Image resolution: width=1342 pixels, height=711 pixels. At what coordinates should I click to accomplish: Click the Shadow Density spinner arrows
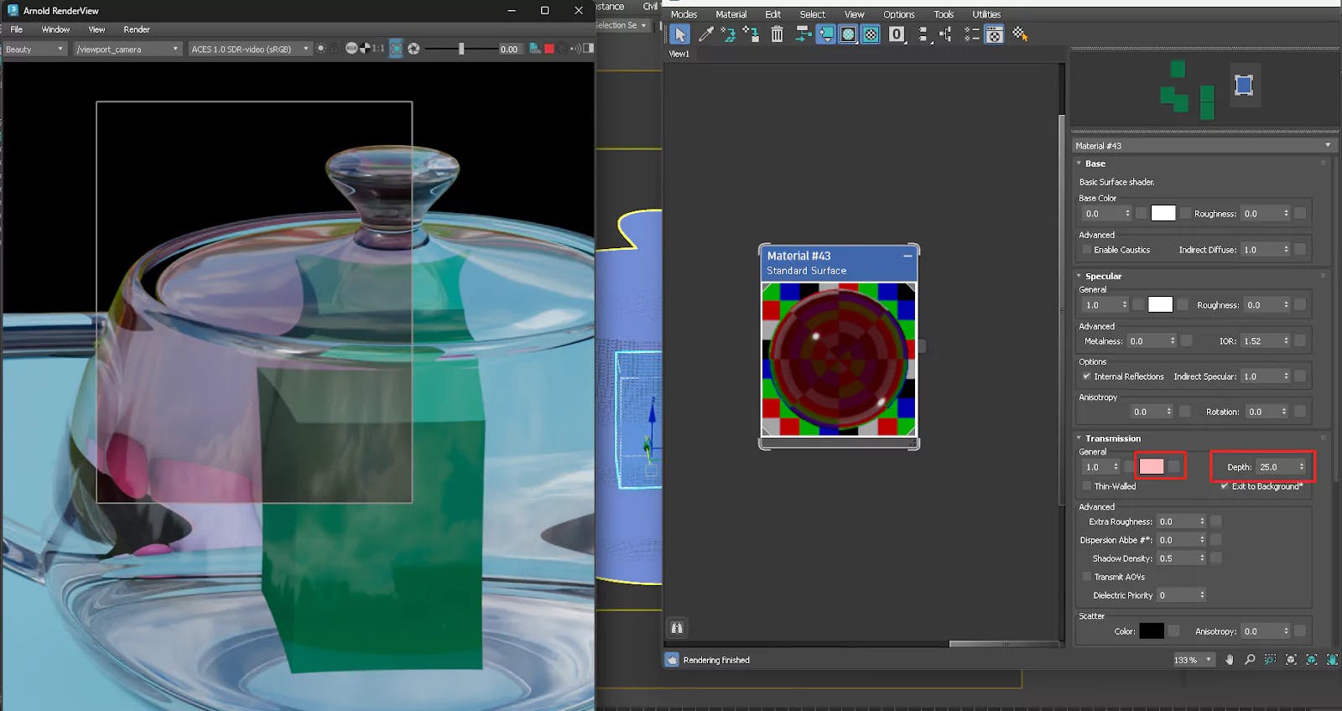click(1202, 558)
